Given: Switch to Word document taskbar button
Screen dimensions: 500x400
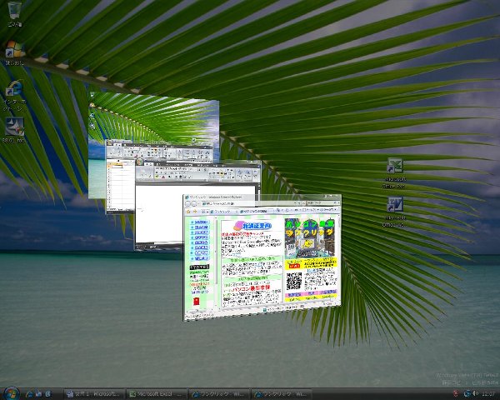Looking at the screenshot, I should click(94, 394).
